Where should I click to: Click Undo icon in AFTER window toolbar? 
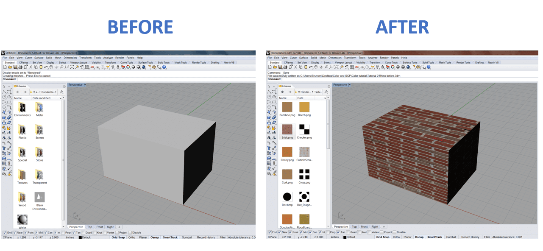[x=311, y=67]
